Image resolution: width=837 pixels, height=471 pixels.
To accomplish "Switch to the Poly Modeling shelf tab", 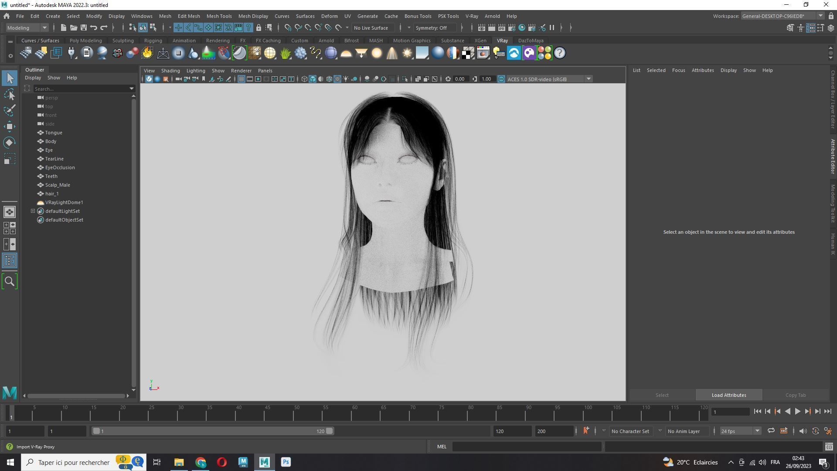I will point(85,41).
